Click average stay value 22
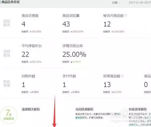 (25, 55)
